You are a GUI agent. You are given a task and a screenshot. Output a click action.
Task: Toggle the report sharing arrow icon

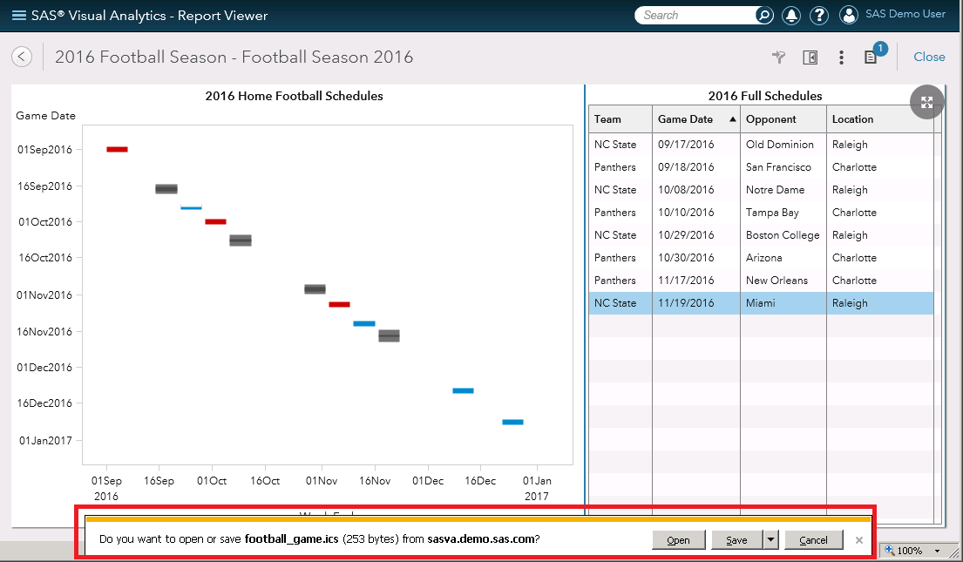tap(778, 58)
